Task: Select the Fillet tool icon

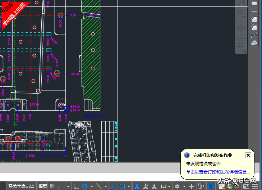Action: coord(254,27)
